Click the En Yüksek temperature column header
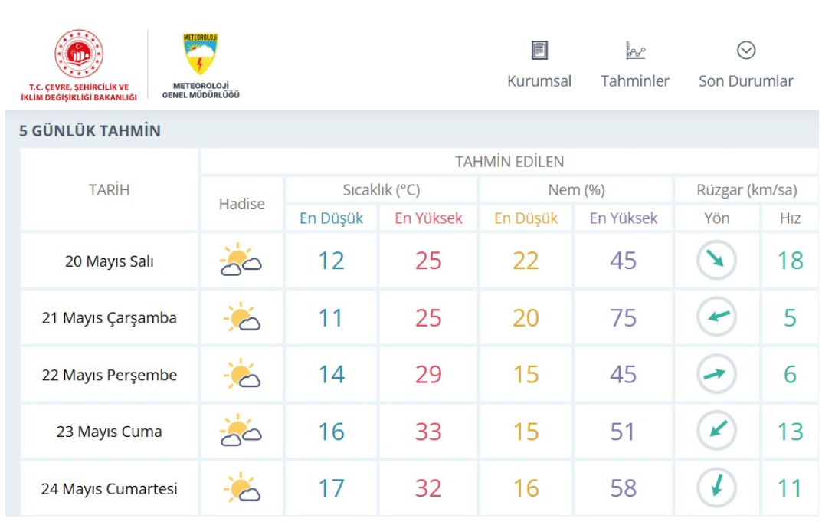822x522 pixels. point(428,218)
